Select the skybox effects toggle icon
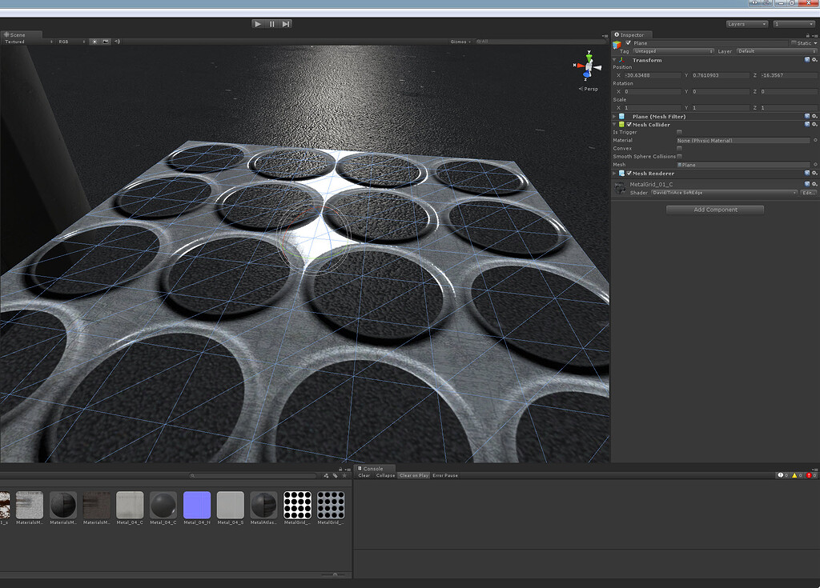 coord(106,41)
